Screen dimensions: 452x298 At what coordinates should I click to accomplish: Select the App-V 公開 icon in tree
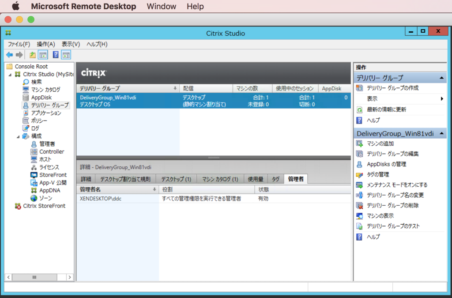pyautogui.click(x=34, y=183)
